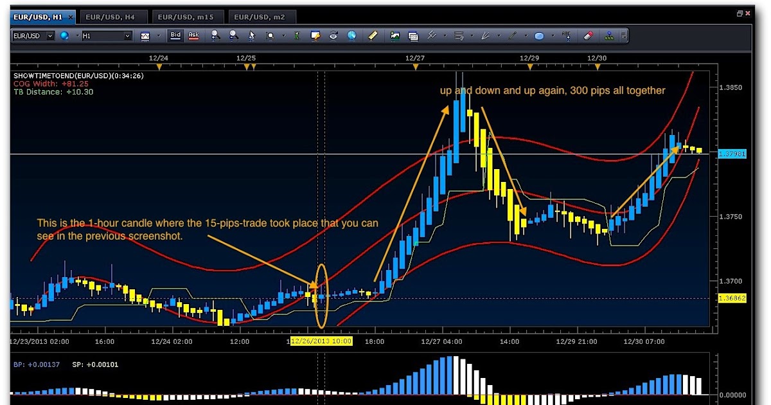
Task: Switch to the EUR/USD, m15 tab
Action: point(189,16)
